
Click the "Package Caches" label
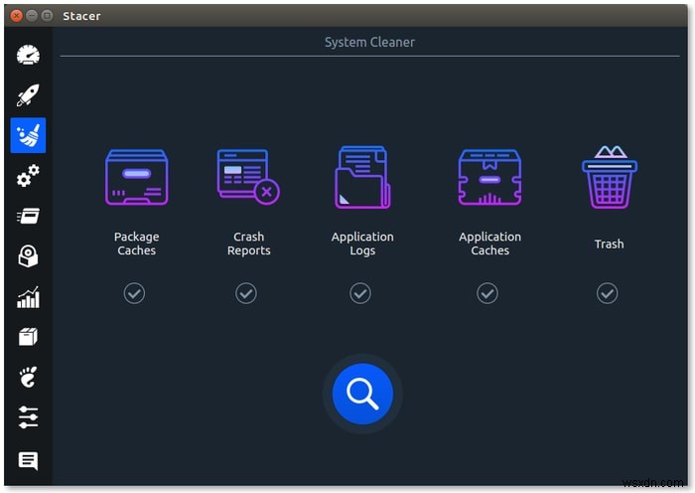(137, 244)
